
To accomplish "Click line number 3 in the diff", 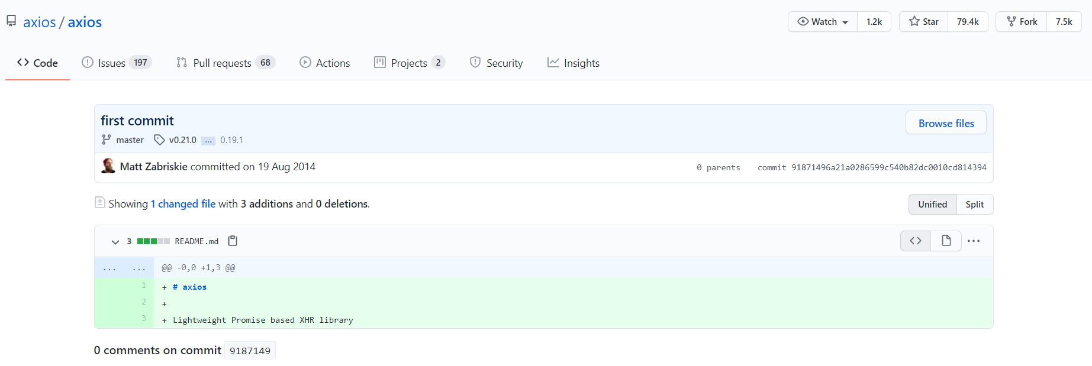I will (144, 319).
